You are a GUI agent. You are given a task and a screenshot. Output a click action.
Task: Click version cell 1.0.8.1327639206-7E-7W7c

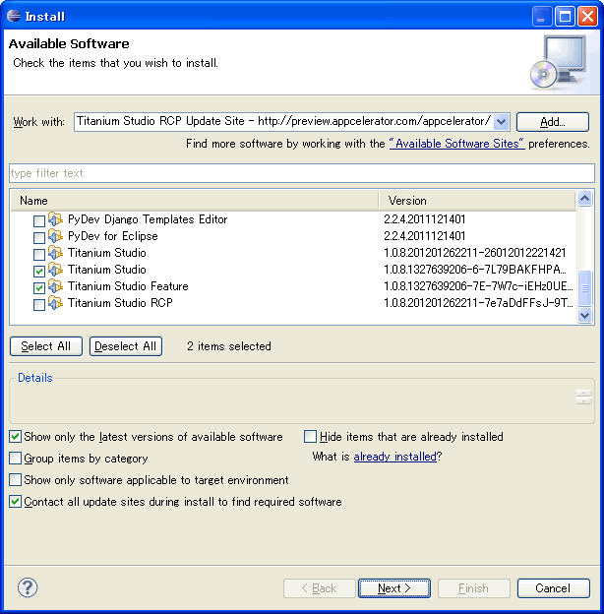click(478, 286)
